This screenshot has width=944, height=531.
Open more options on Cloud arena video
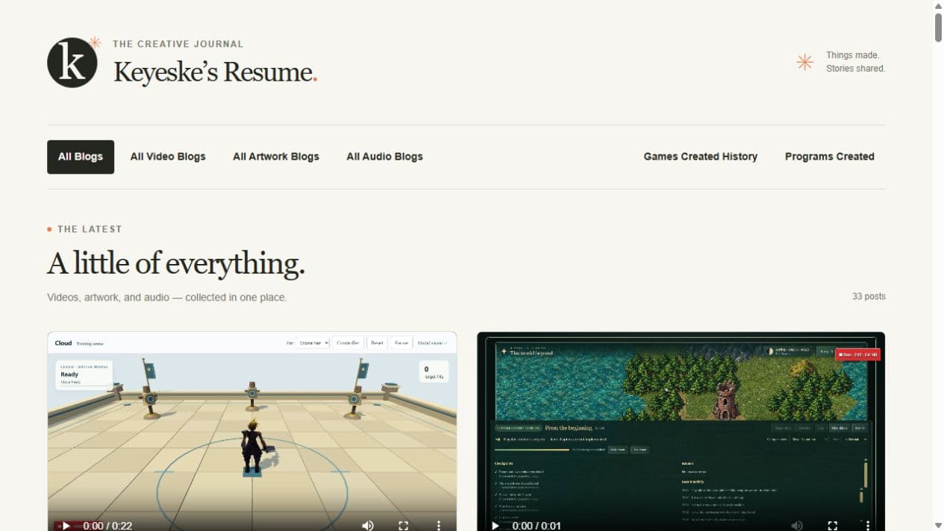[x=439, y=526]
